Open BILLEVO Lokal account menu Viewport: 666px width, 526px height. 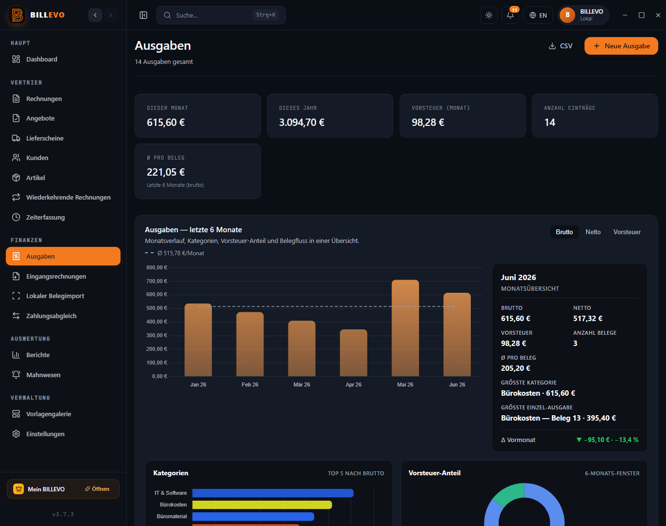(x=584, y=15)
